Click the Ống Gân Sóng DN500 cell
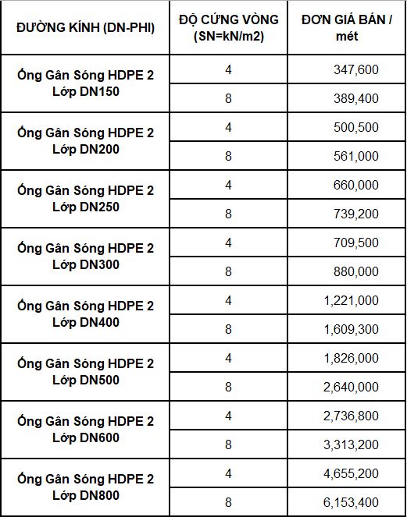 pos(85,372)
